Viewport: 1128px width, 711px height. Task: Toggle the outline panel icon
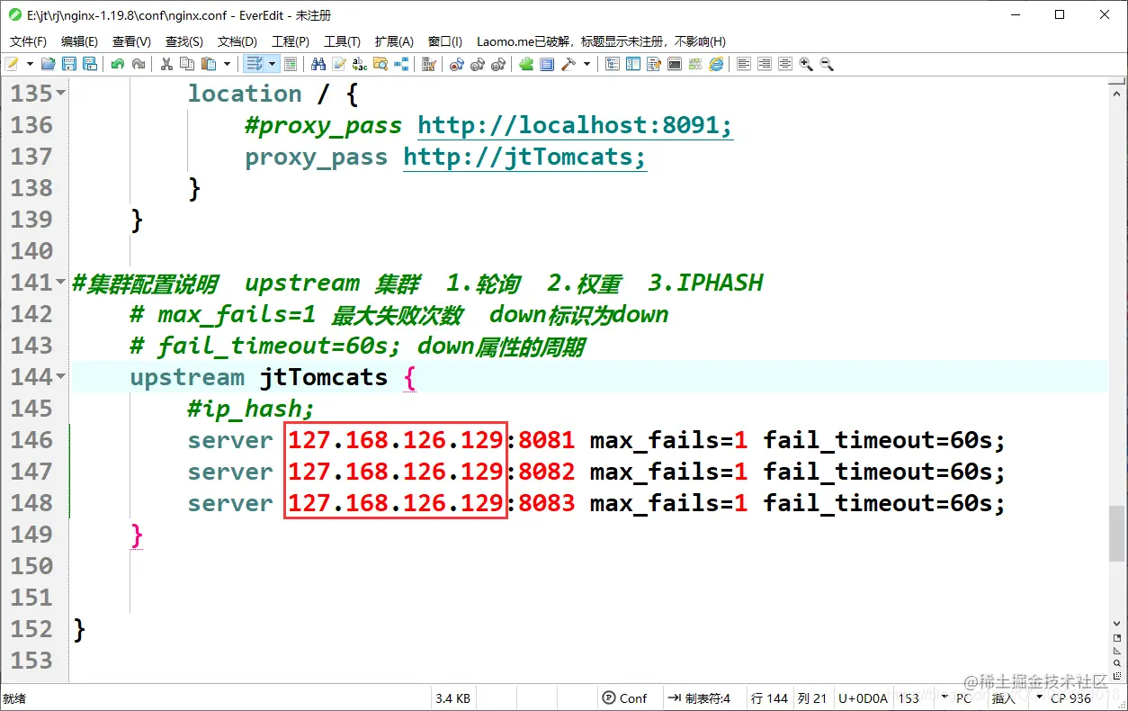coord(613,64)
